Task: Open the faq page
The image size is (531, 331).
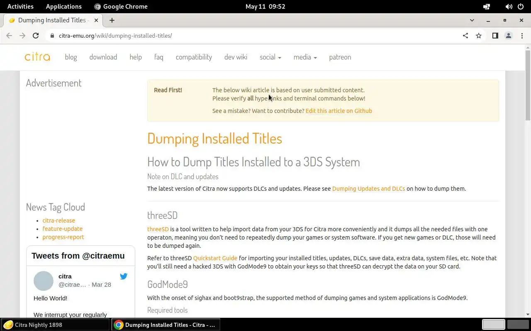Action: coord(159,57)
